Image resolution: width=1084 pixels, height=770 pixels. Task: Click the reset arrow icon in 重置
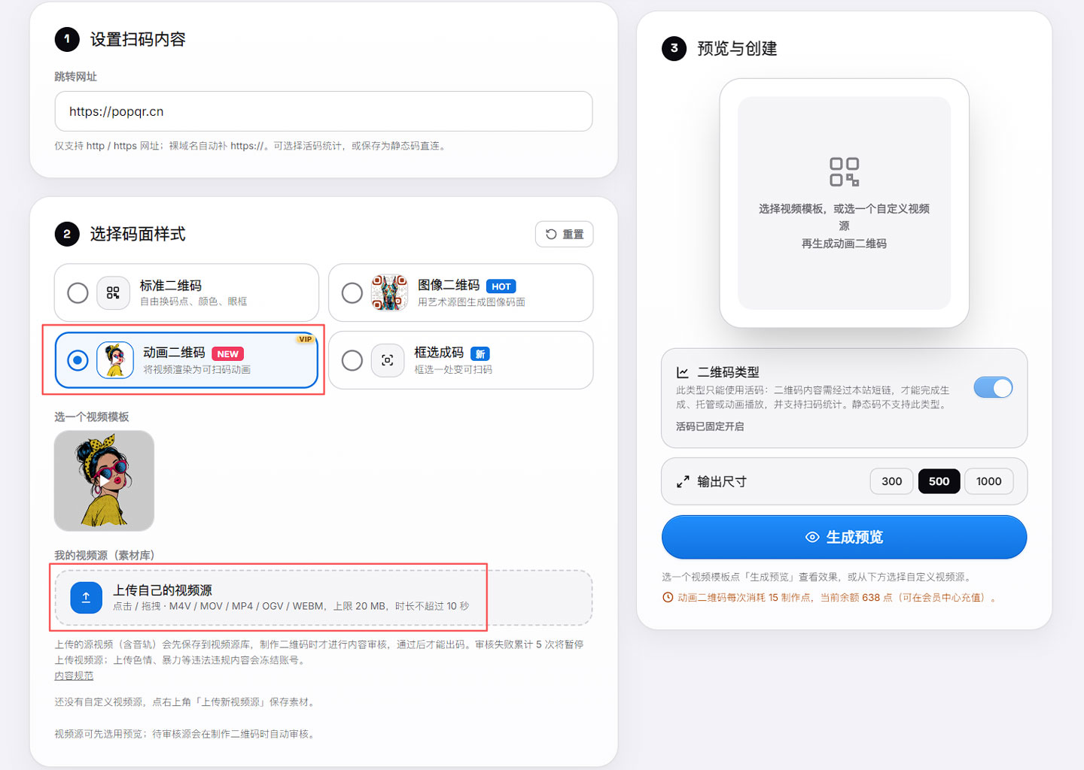(x=551, y=234)
